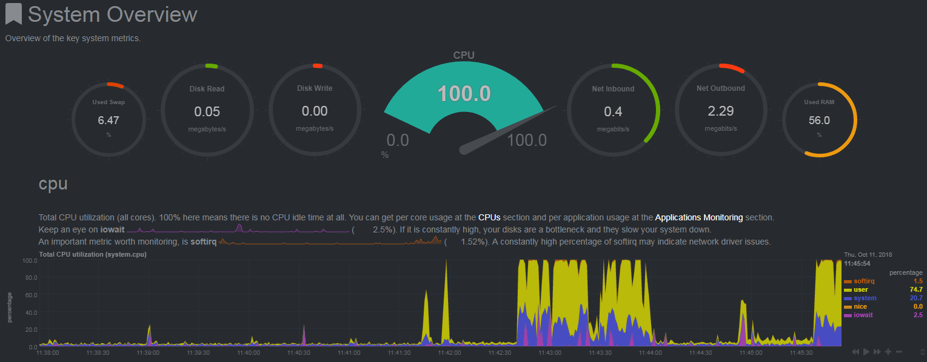Screen dimensions: 927x362
Task: Click the rewind chart navigation icon
Action: 855,352
